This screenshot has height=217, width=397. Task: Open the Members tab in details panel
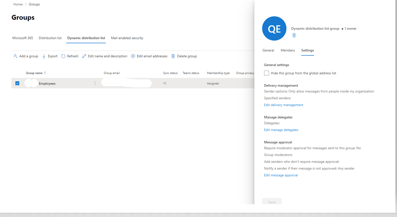[288, 50]
